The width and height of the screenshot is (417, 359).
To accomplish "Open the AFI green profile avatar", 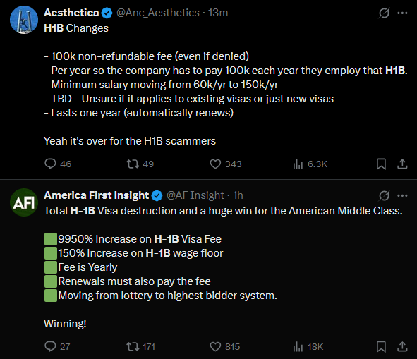I will pyautogui.click(x=24, y=202).
